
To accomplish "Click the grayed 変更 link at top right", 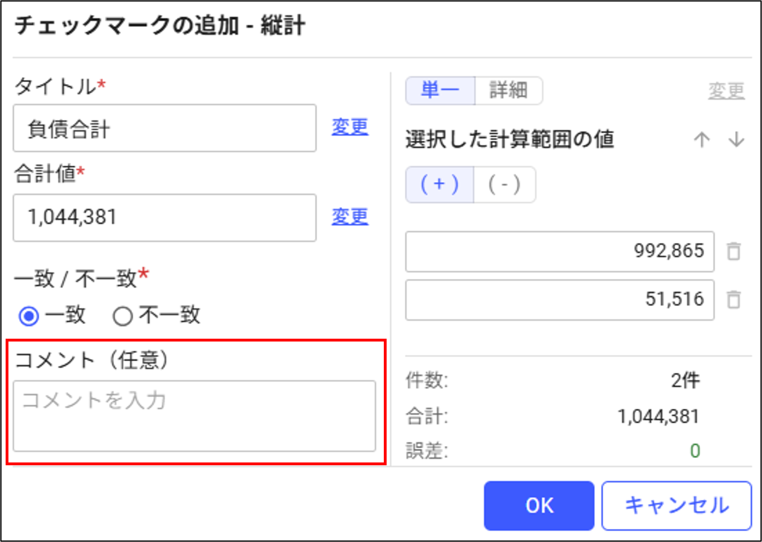I will [727, 91].
